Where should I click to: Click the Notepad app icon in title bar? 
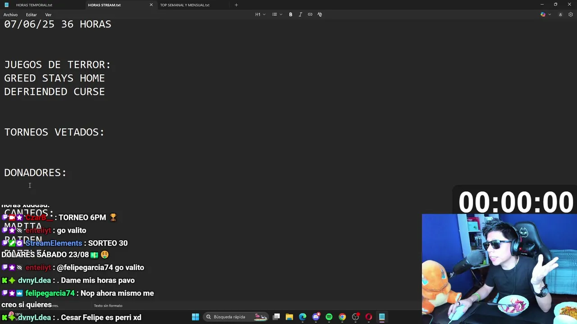6,5
